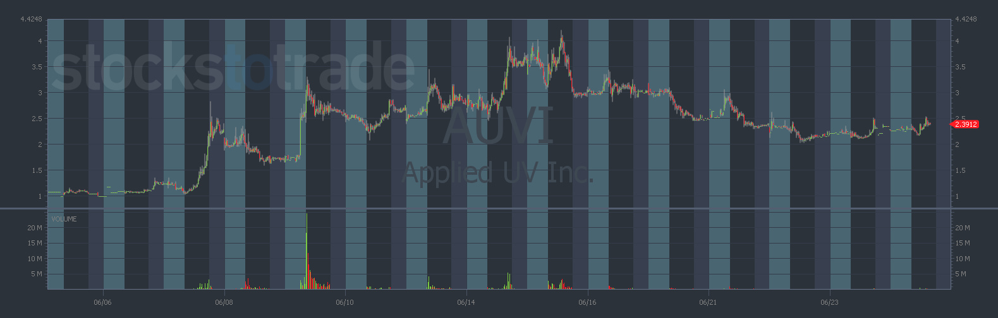This screenshot has height=318, width=998.
Task: Click the 3.5 price label on left axis
Action: coord(37,67)
